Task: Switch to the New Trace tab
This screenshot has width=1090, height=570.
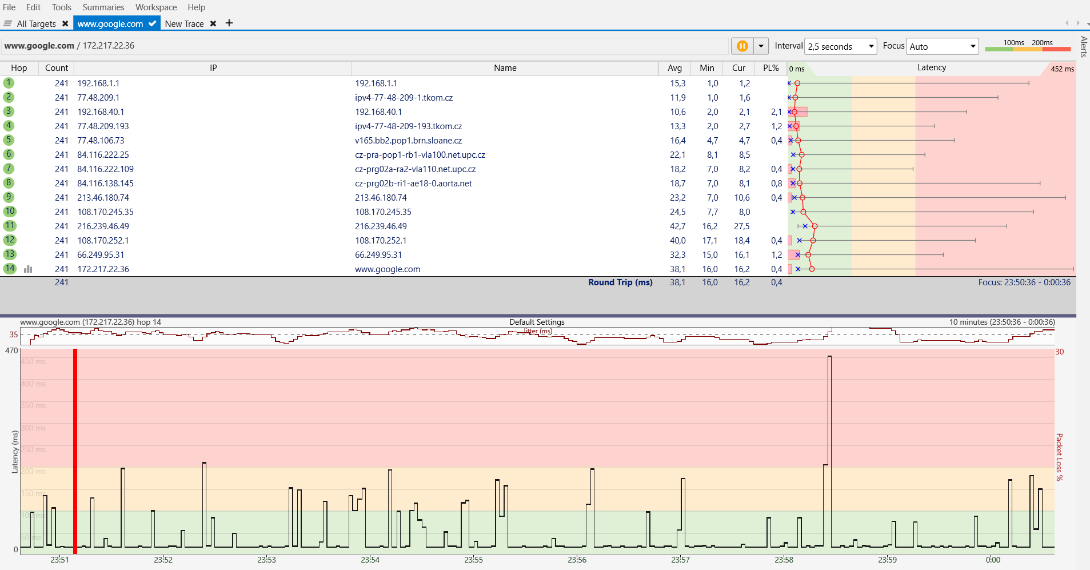Action: point(184,23)
